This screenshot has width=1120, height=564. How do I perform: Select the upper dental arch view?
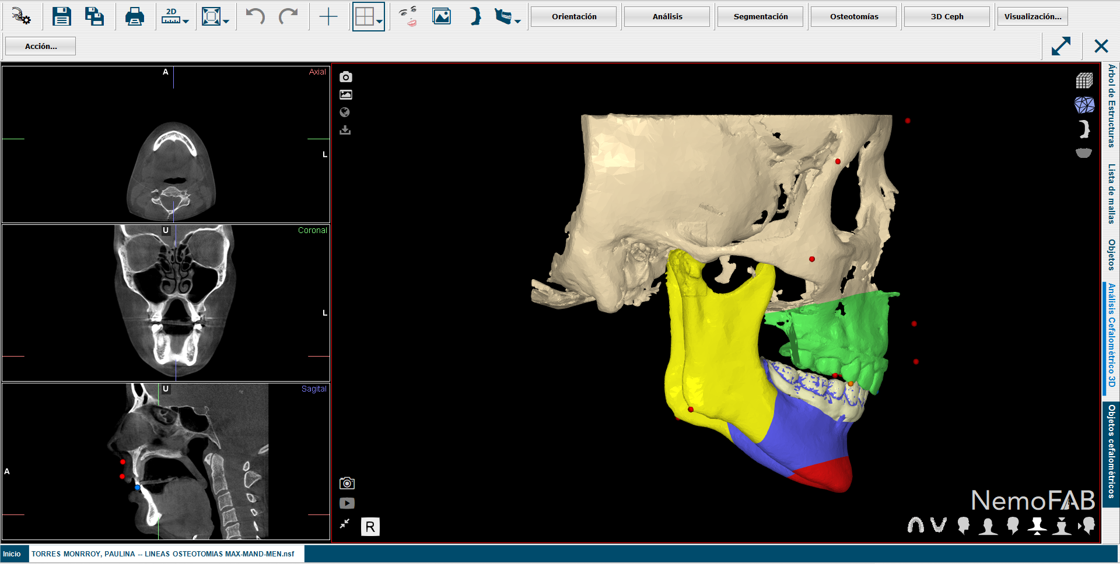(916, 526)
